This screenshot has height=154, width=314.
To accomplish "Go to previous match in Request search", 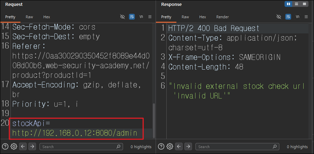I will 23,147.
